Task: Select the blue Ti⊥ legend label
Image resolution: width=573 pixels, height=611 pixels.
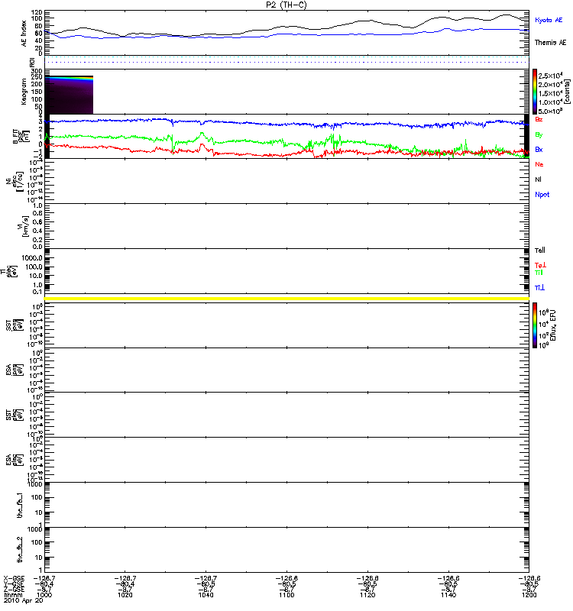Action: [539, 288]
